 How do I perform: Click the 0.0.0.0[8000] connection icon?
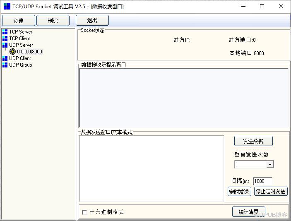[12, 52]
